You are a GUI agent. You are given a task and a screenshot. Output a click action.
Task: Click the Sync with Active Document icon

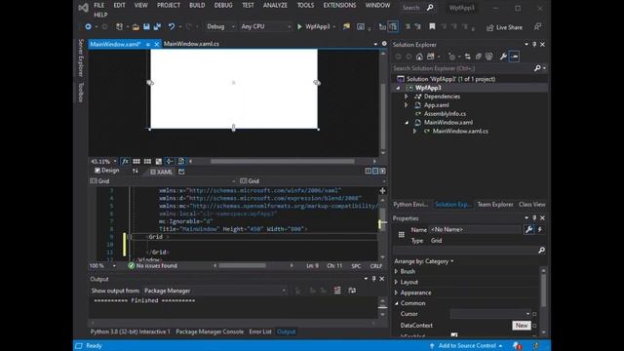coord(467,57)
